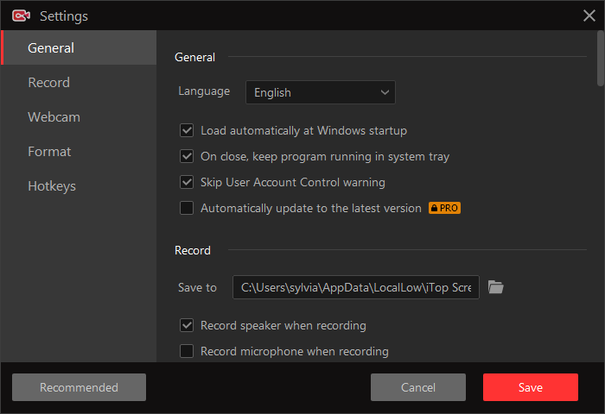Screen dimensions: 605x414
Task: Enable Automatically update to latest version
Action: click(186, 209)
